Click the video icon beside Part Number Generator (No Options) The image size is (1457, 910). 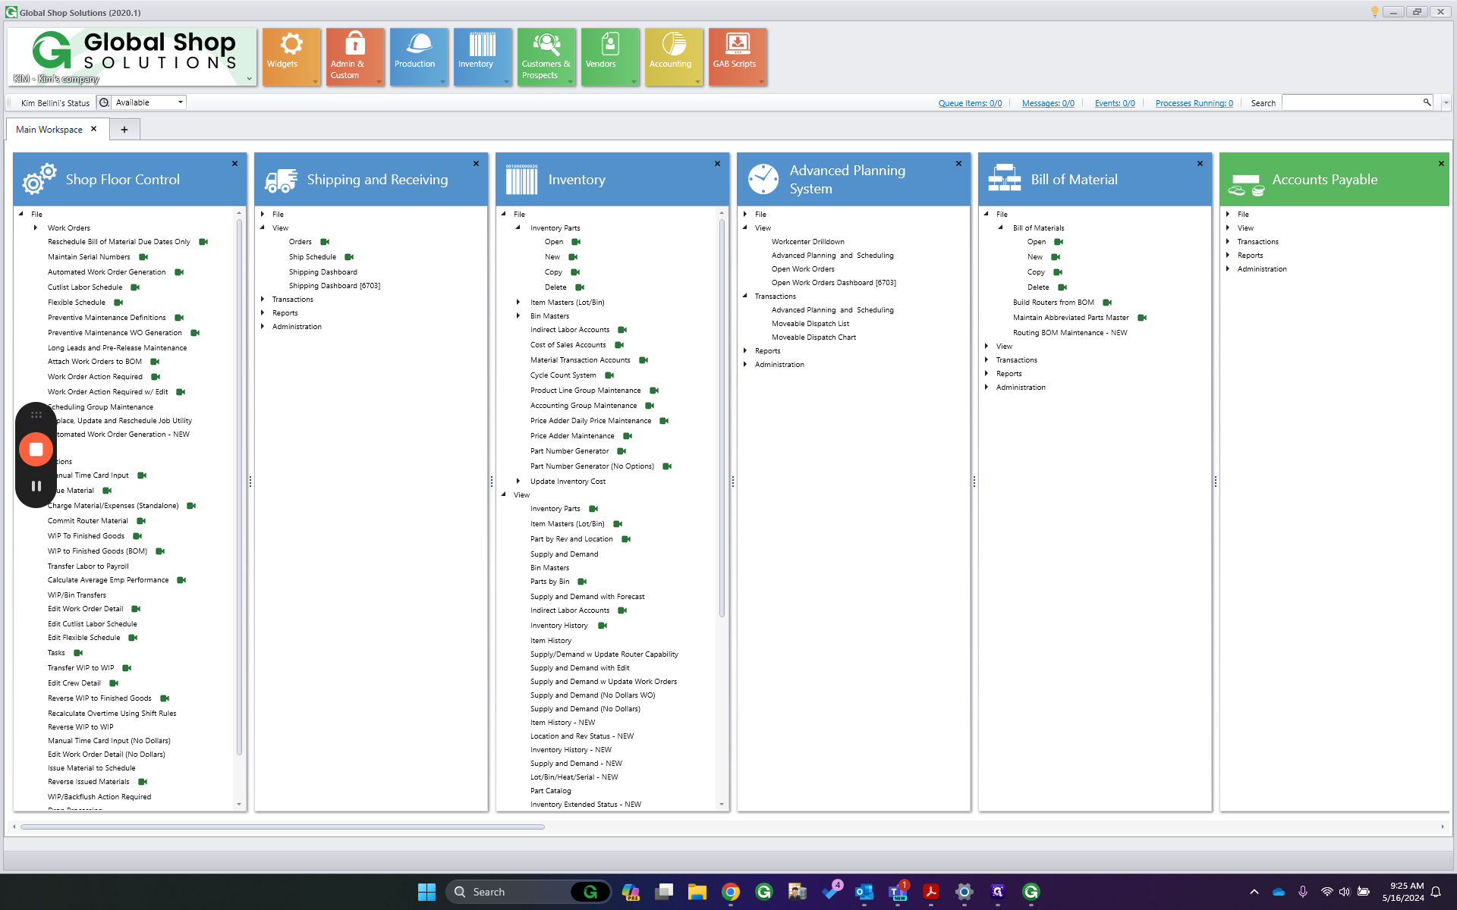667,466
